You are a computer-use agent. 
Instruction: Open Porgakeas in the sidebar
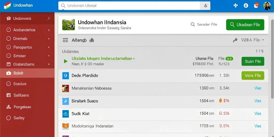(x=27, y=107)
